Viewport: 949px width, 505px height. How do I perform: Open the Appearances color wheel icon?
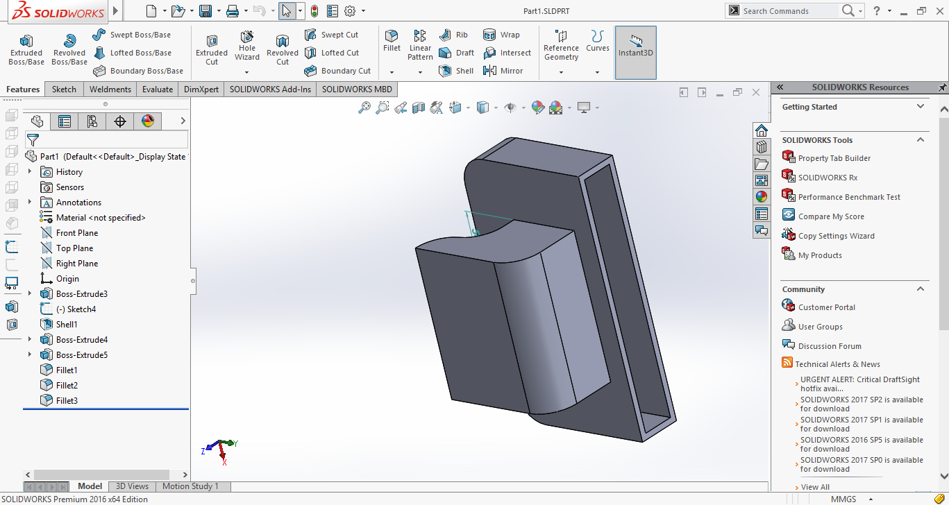pos(762,197)
